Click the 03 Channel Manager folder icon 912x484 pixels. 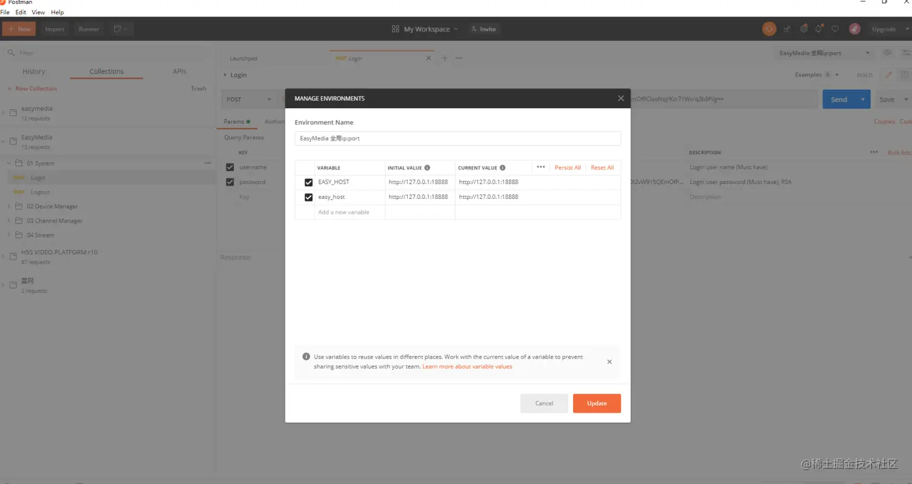[x=19, y=221]
